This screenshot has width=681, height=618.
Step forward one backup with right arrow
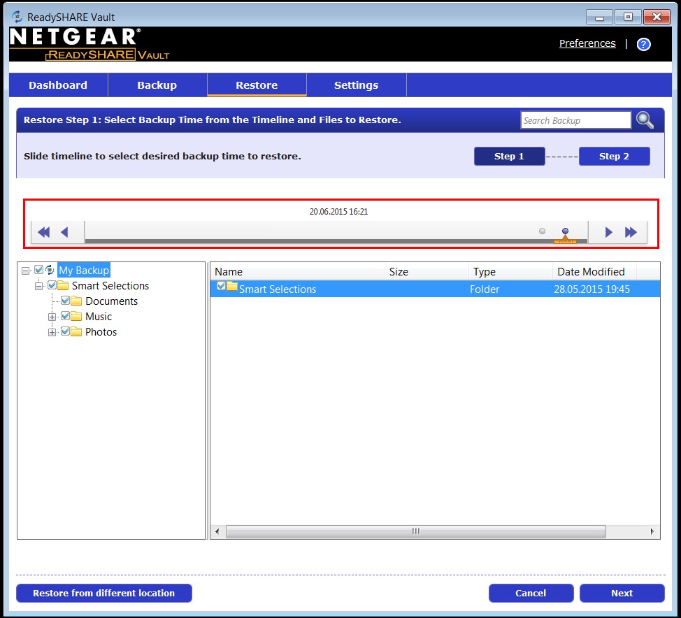coord(608,232)
